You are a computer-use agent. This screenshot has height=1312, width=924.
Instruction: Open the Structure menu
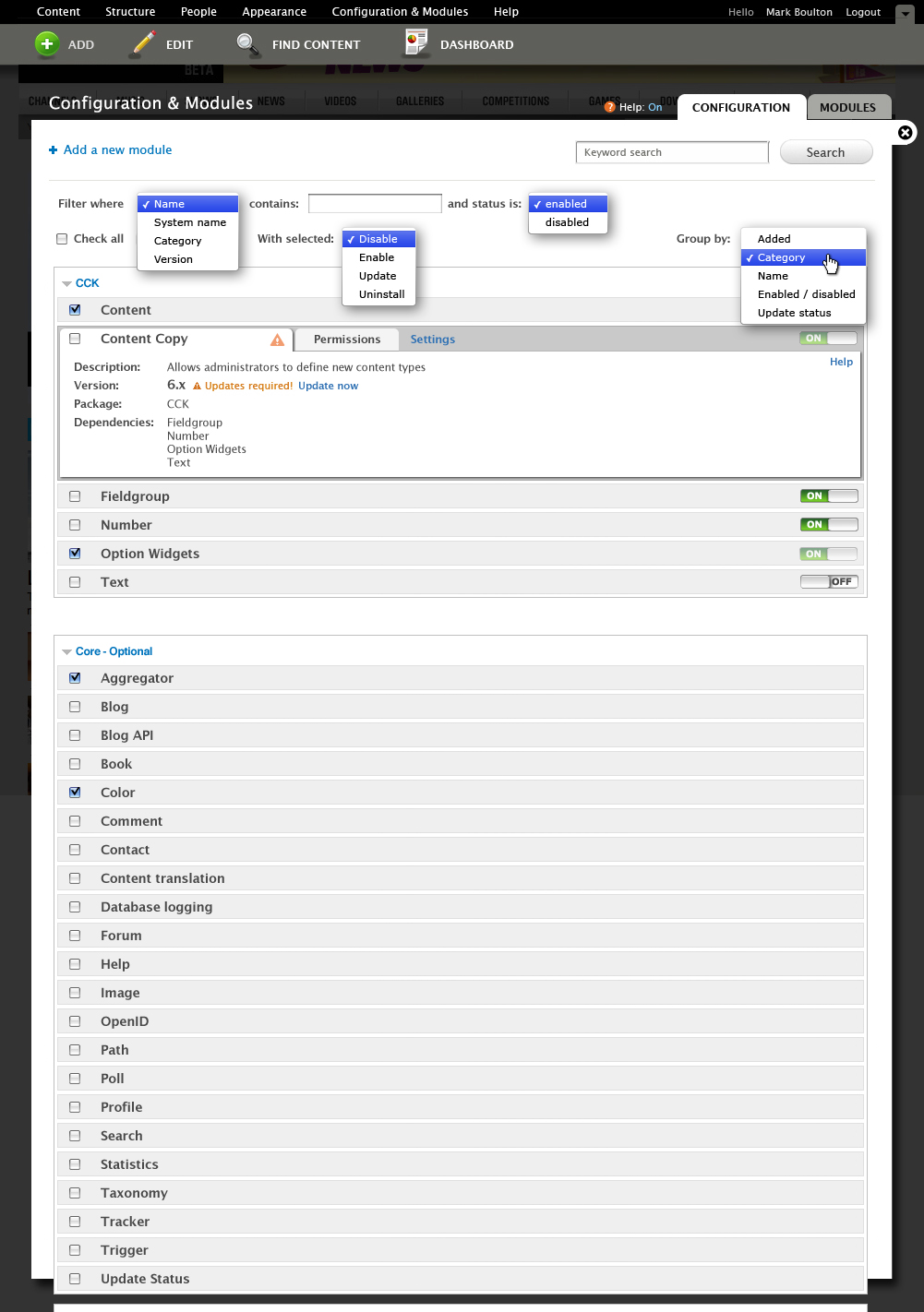tap(130, 12)
